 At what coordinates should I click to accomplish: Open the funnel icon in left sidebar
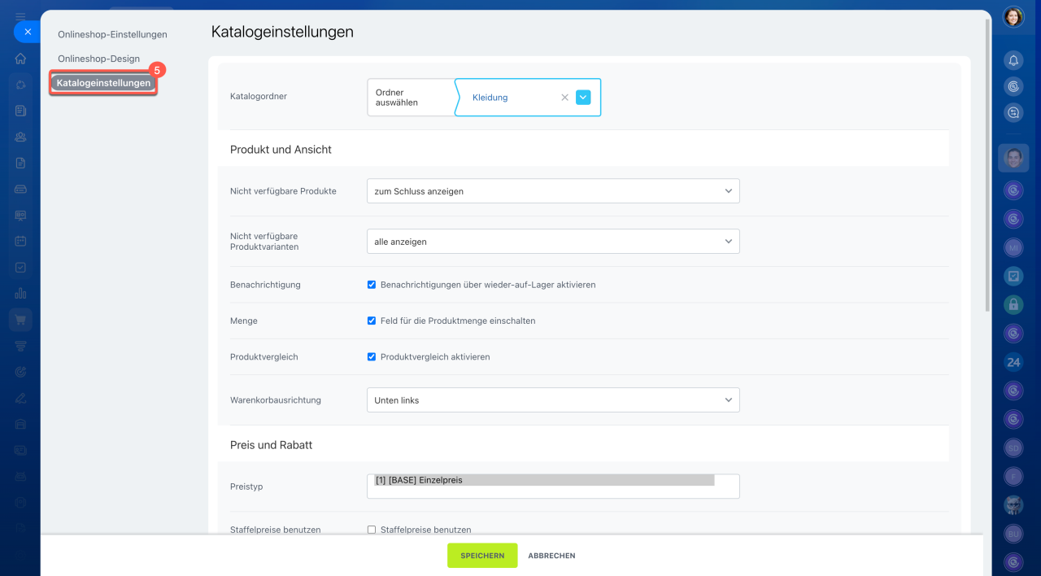coord(20,346)
